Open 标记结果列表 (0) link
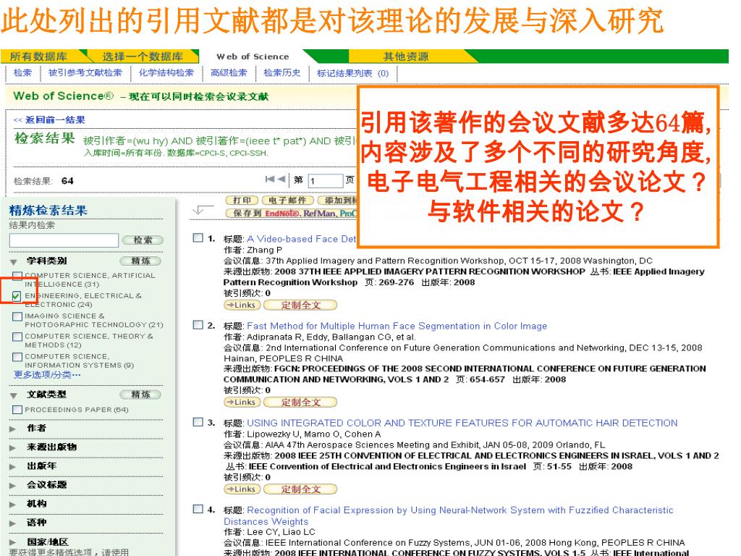This screenshot has height=556, width=741. 352,73
